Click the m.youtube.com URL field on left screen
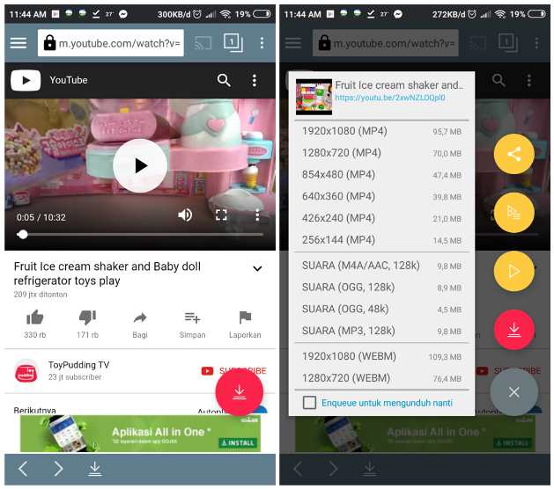Viewport: 554px width, 489px height. (111, 43)
